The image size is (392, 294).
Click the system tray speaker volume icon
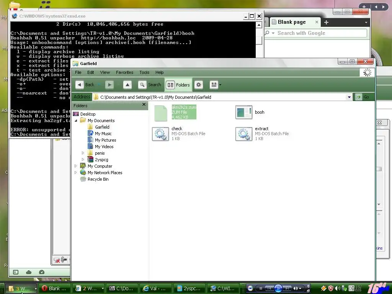point(338,289)
